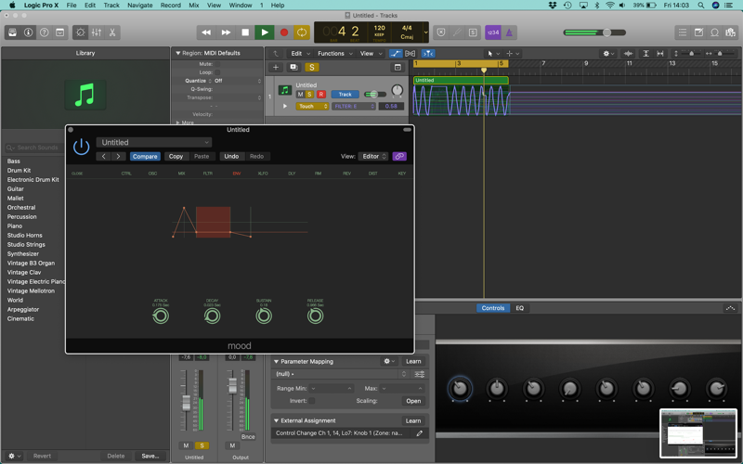Image resolution: width=743 pixels, height=464 pixels.
Task: Click the purple link icon in plugin
Action: [399, 156]
